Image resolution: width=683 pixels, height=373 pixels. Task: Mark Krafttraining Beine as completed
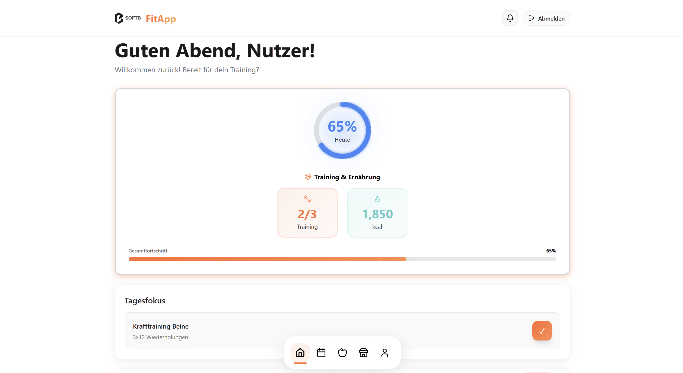(542, 331)
